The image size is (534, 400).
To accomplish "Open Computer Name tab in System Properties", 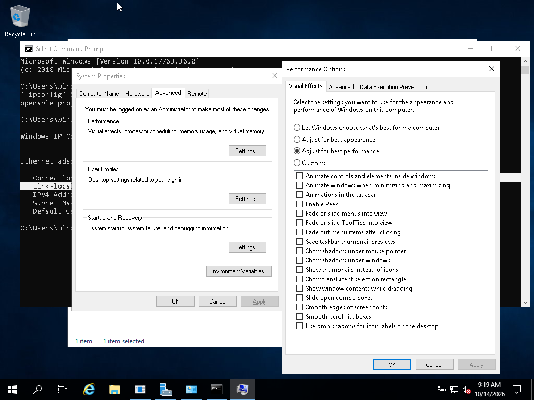I will pos(99,94).
